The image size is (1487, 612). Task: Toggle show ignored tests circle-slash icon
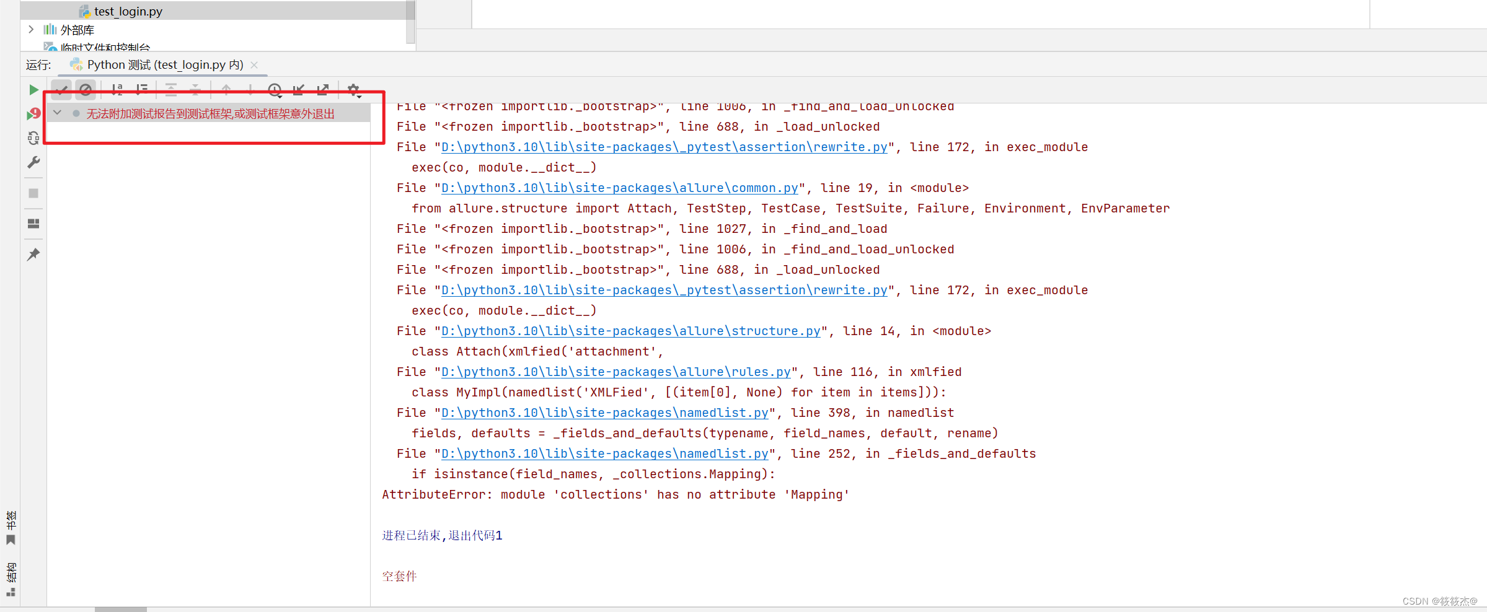click(86, 90)
